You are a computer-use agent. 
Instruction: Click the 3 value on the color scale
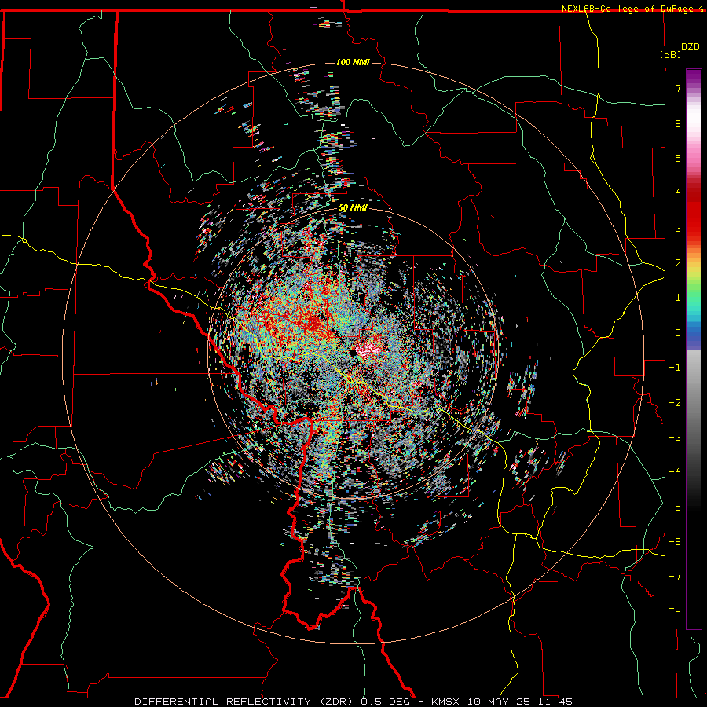pos(678,228)
